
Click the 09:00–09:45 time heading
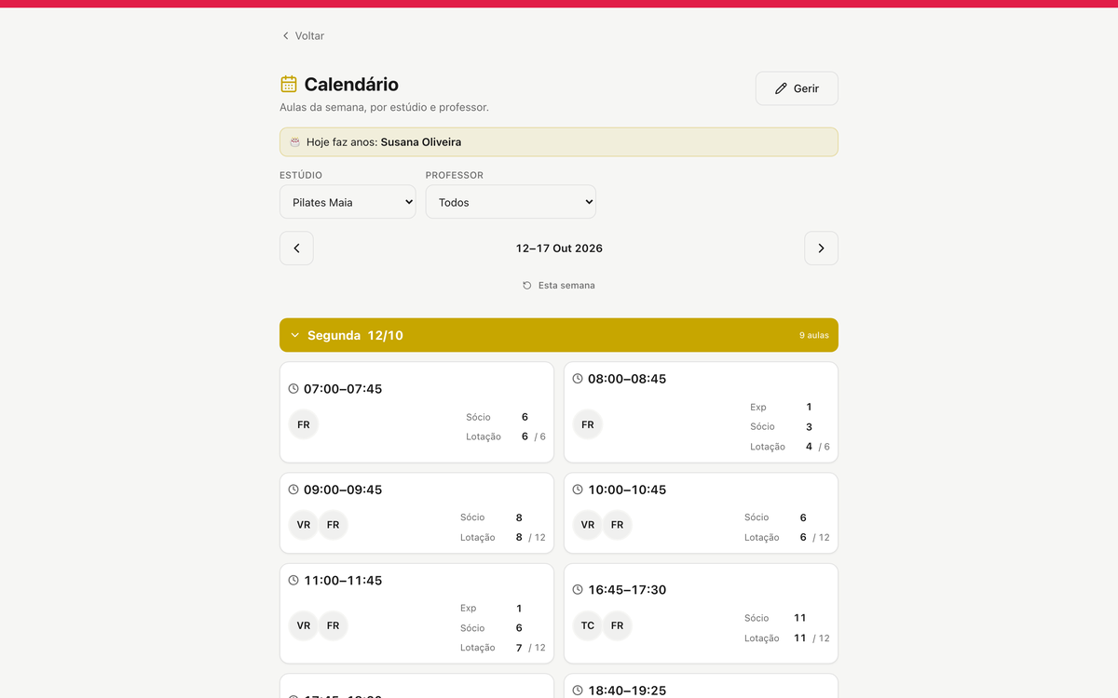[343, 490]
